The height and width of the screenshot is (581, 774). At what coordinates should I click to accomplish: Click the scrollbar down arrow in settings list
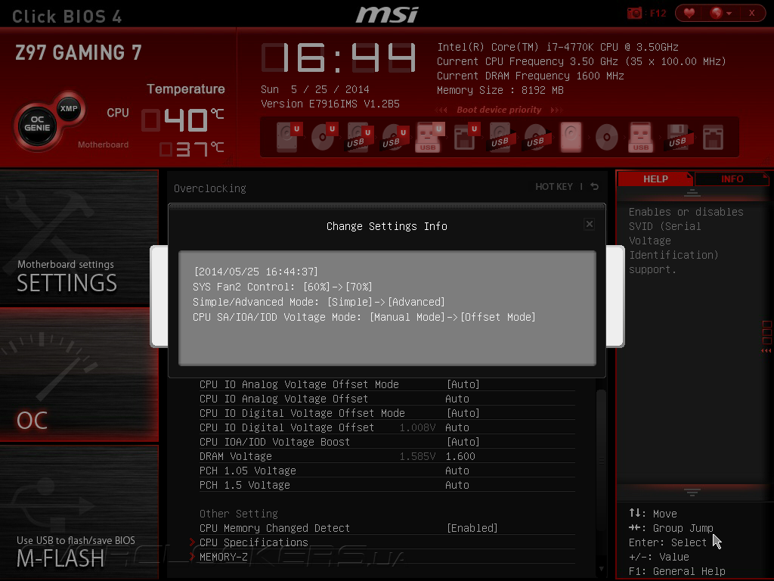601,569
